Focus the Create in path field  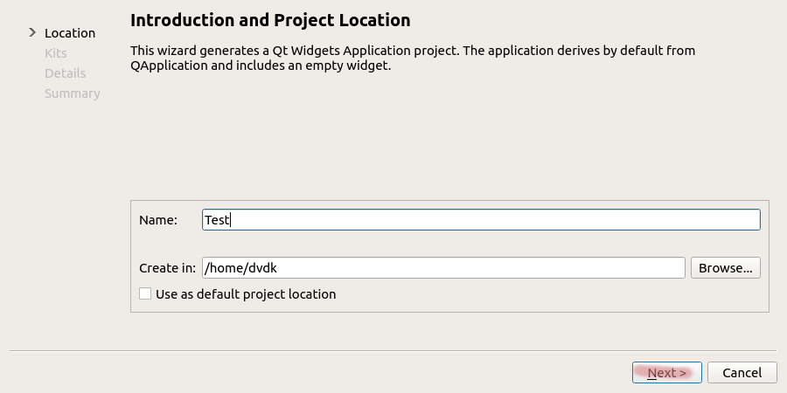coord(442,268)
